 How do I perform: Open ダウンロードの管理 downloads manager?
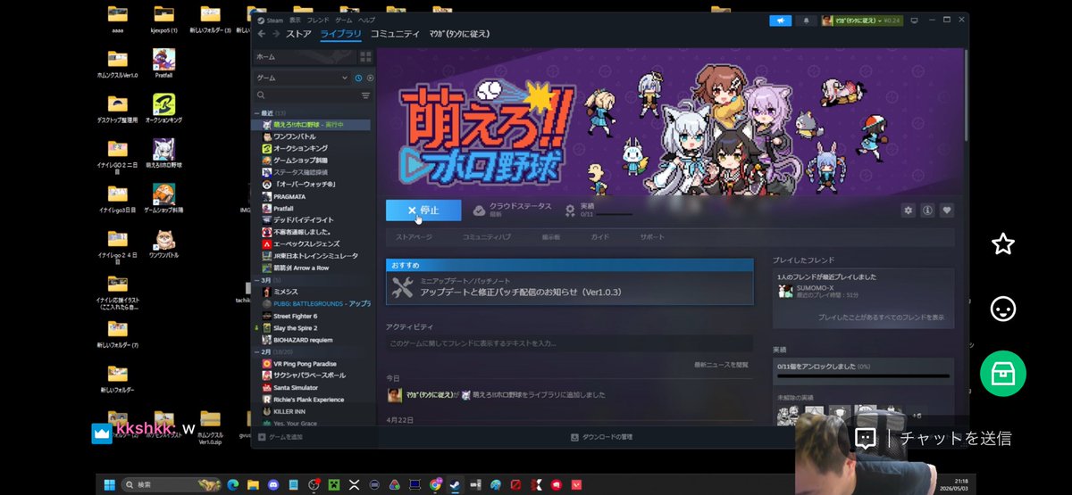point(601,437)
